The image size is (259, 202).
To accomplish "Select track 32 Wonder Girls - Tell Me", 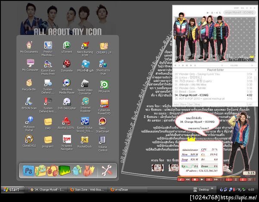I will (213, 88).
